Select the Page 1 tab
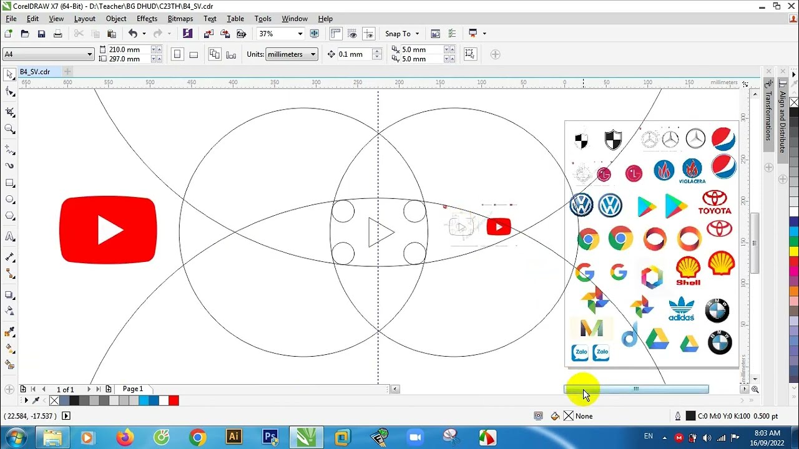Viewport: 799px width, 449px height. click(x=132, y=389)
